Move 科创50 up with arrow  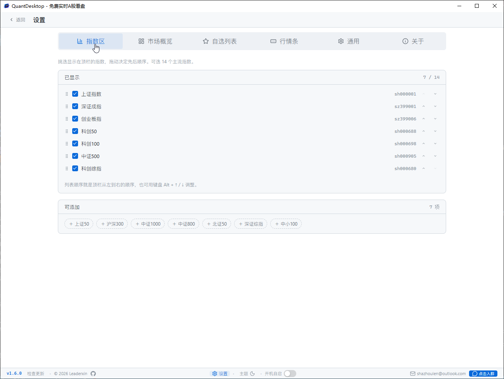tap(424, 131)
